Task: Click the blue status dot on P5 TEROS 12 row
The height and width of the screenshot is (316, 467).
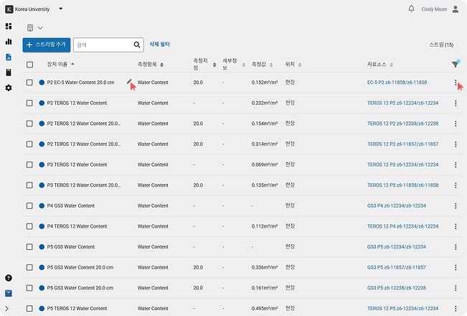Action: click(42, 309)
